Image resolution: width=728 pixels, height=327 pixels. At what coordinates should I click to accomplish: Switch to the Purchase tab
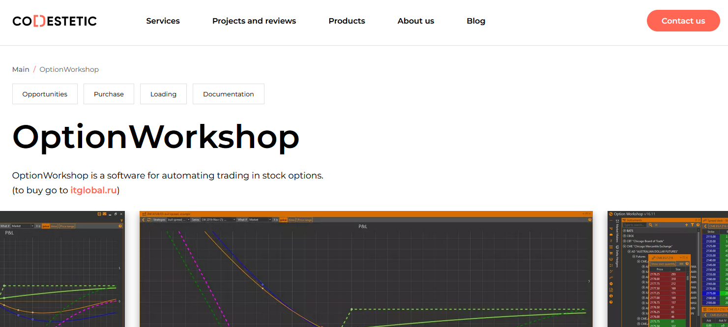click(109, 94)
